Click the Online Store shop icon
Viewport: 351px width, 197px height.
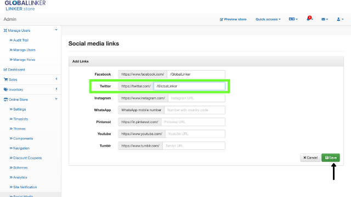[x=6, y=100]
